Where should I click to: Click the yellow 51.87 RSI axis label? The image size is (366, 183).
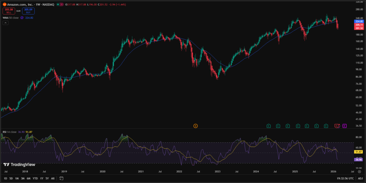[x=358, y=152]
